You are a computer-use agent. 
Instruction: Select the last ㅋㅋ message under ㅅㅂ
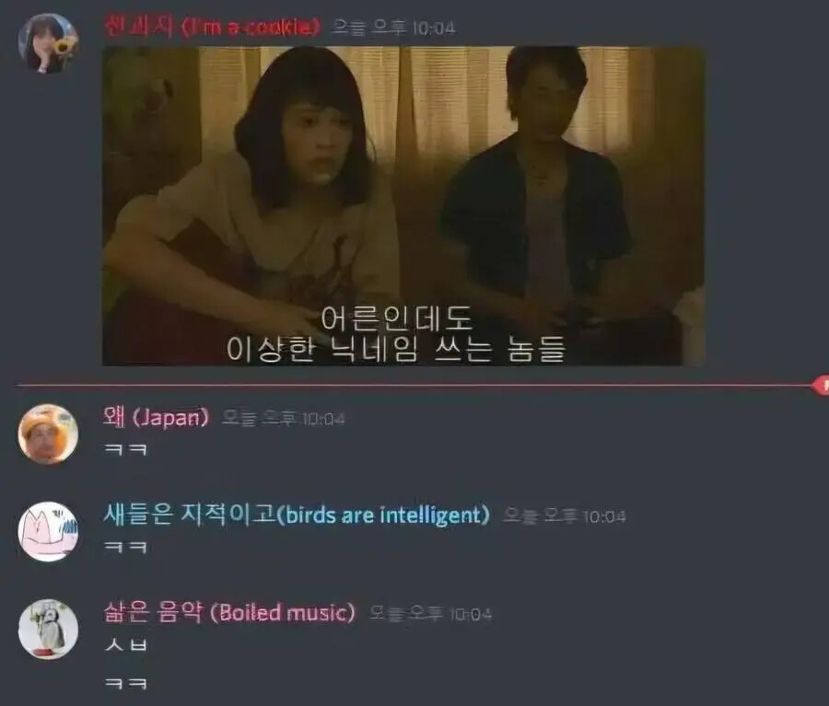[126, 684]
